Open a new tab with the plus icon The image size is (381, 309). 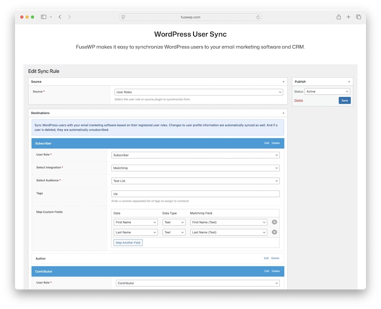click(x=348, y=17)
